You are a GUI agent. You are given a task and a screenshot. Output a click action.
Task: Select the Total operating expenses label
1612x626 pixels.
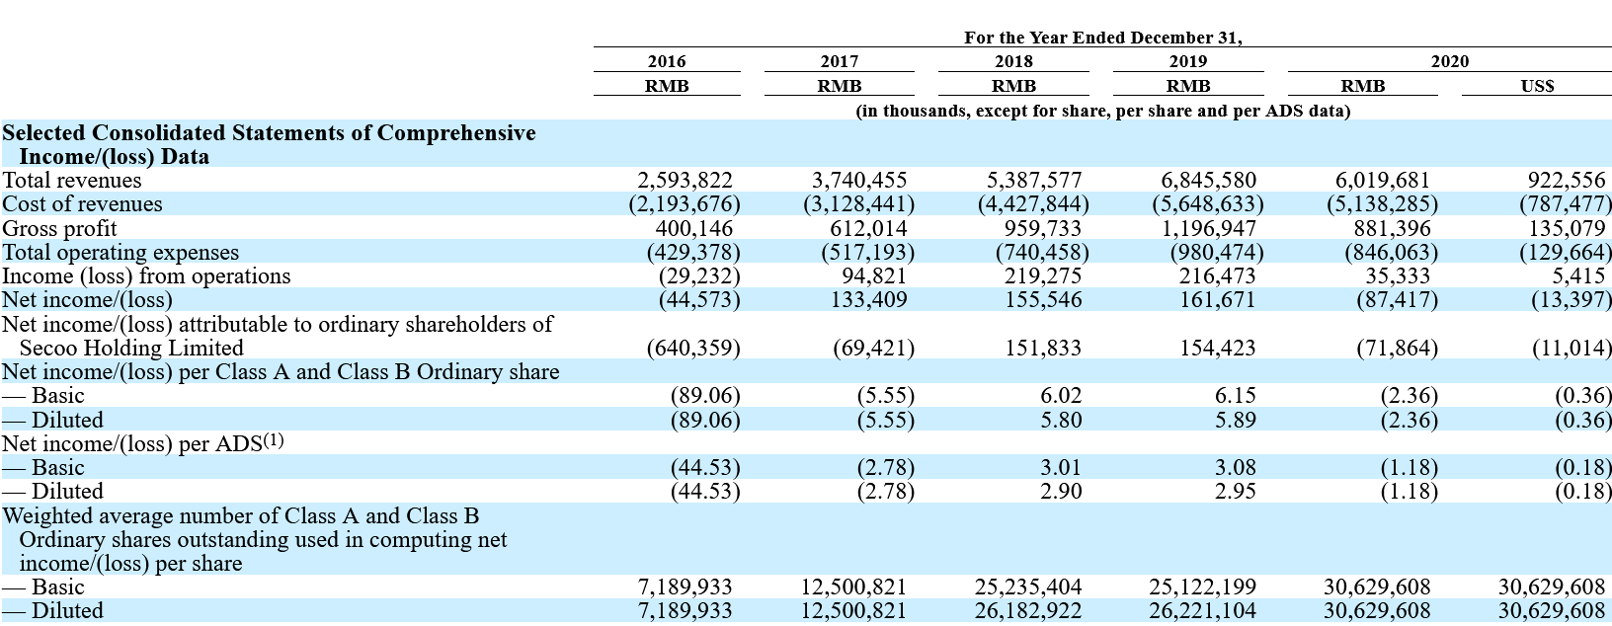[x=121, y=252]
